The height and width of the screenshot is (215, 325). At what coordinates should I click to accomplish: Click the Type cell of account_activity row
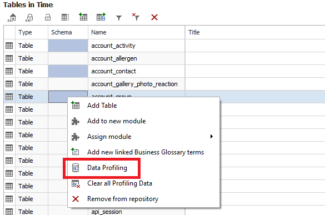32,46
